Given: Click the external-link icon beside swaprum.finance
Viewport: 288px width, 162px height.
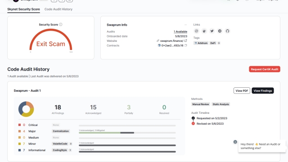Looking at the screenshot, I should 186,41.
